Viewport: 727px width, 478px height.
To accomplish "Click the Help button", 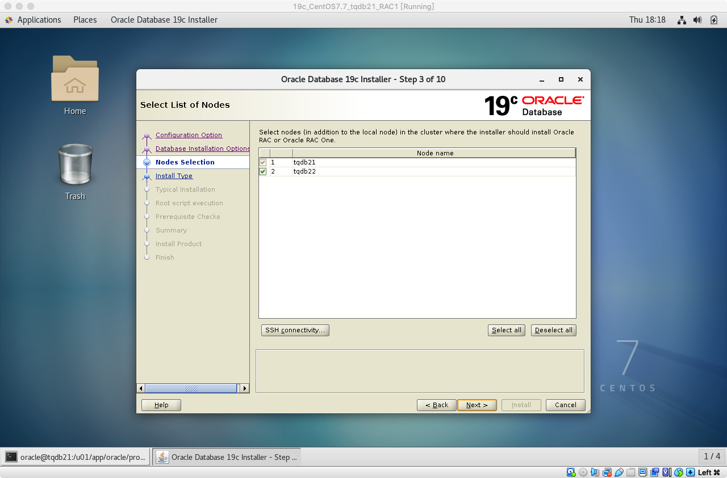I will [x=161, y=405].
